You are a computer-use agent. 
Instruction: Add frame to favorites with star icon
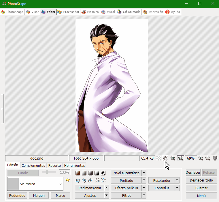[68, 180]
